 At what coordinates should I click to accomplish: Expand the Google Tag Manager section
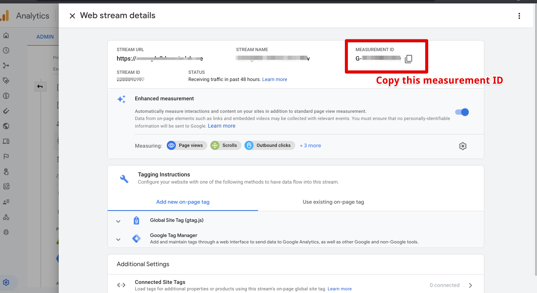[x=118, y=239]
